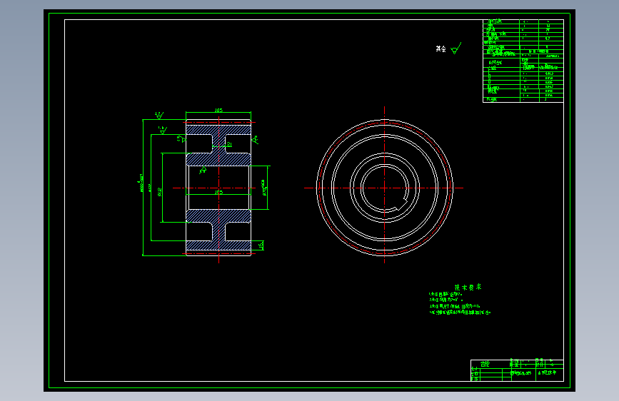Select the bottom row of the gear parameter table
The width and height of the screenshot is (619, 401).
[x=523, y=100]
